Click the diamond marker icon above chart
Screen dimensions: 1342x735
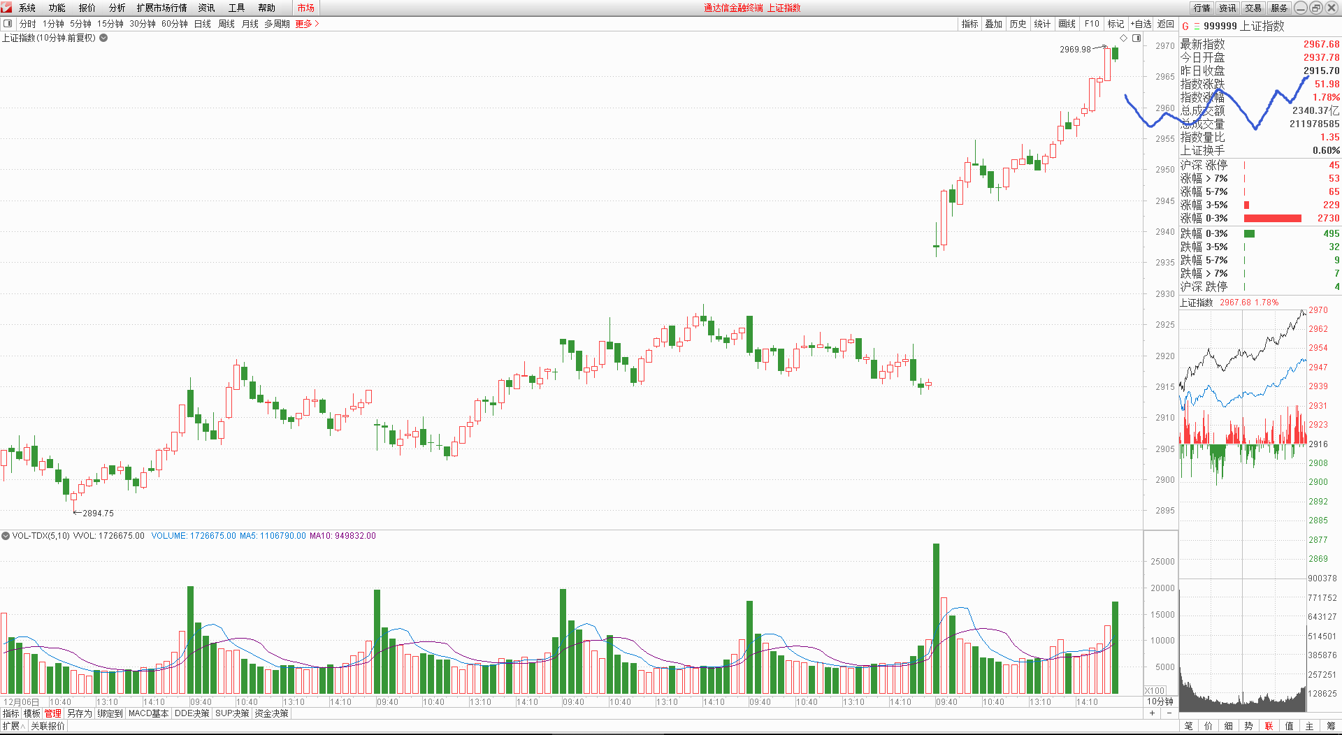point(1124,38)
